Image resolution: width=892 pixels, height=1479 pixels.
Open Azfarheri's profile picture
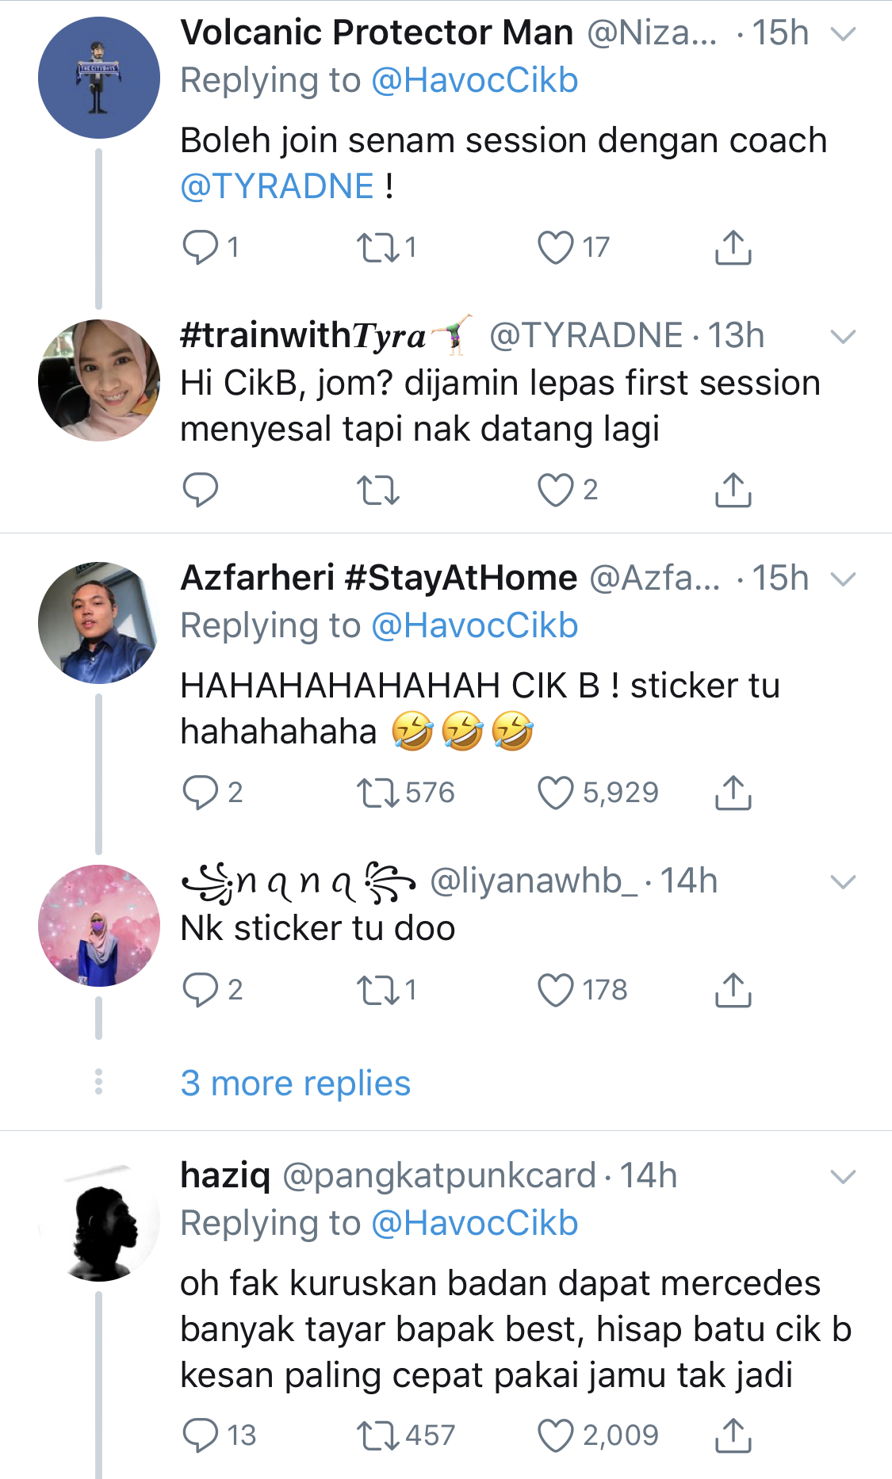(x=99, y=623)
